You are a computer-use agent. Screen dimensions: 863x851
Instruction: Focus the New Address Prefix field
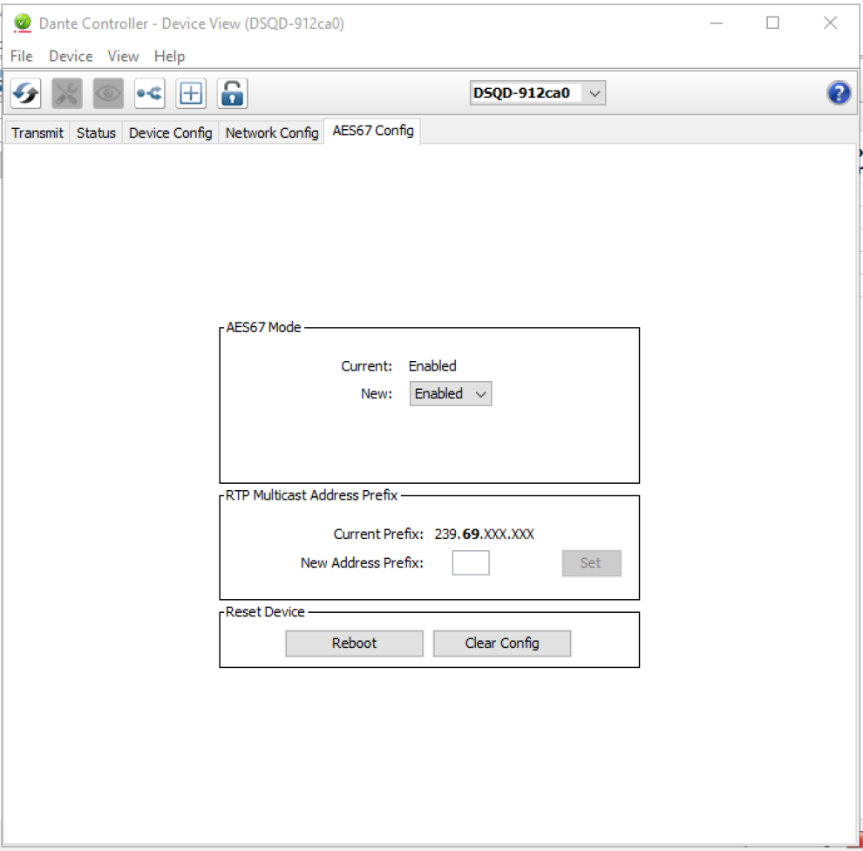tap(471, 563)
